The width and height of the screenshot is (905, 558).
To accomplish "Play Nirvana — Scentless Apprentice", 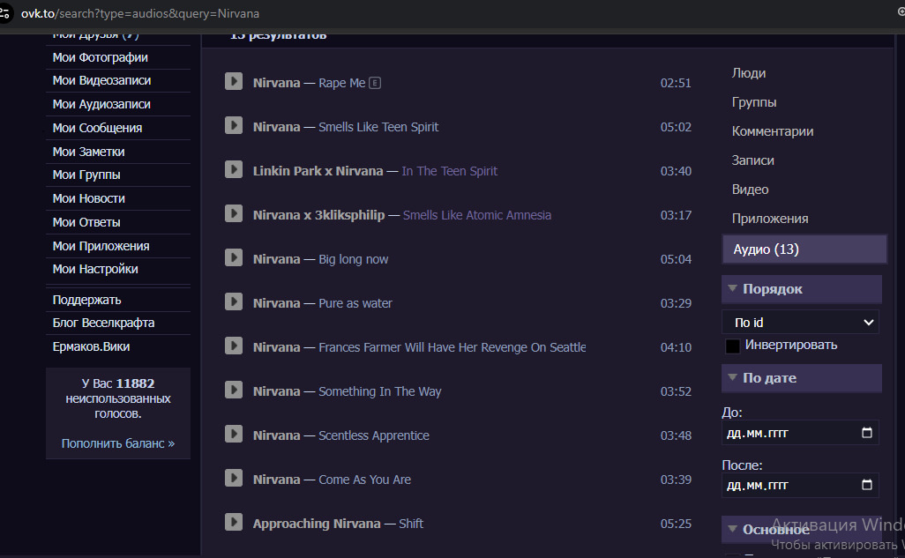I will point(234,434).
